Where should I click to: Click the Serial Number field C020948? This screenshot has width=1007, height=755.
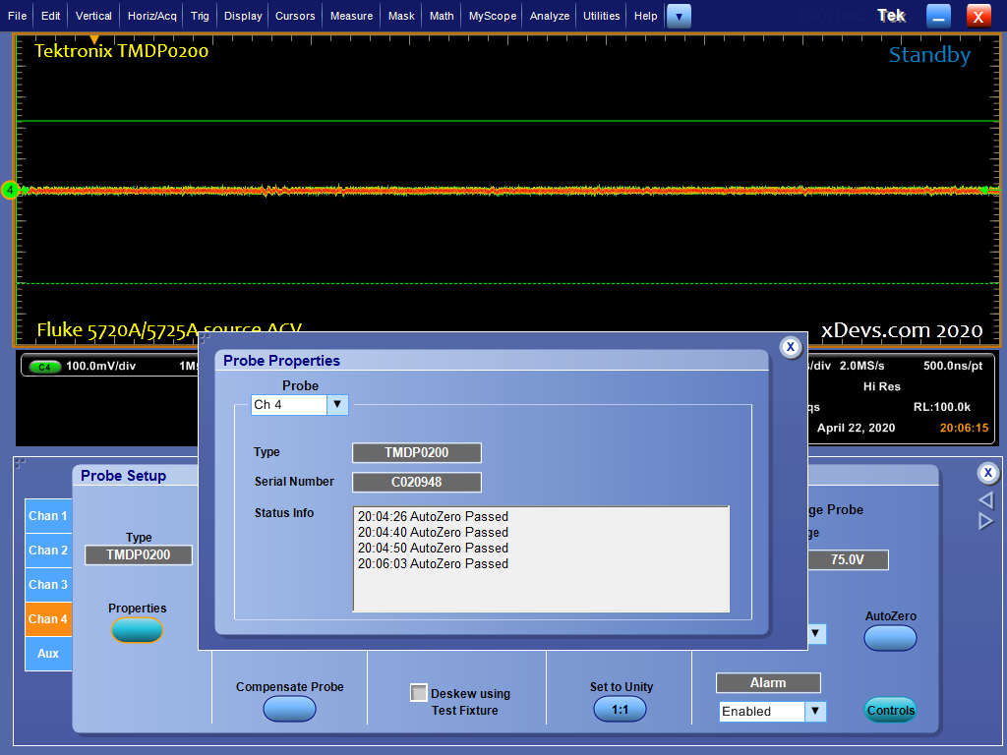point(417,482)
